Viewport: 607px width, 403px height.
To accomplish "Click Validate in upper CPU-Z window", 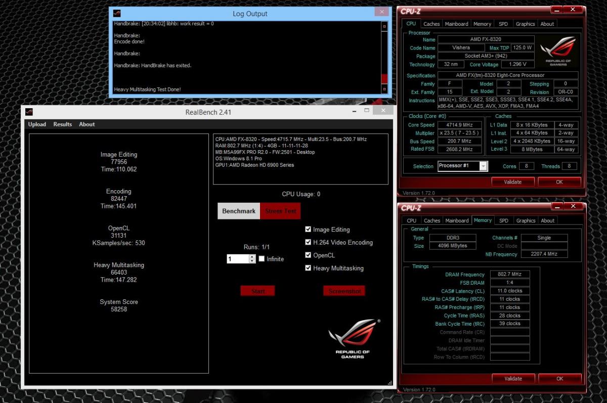I will point(513,182).
